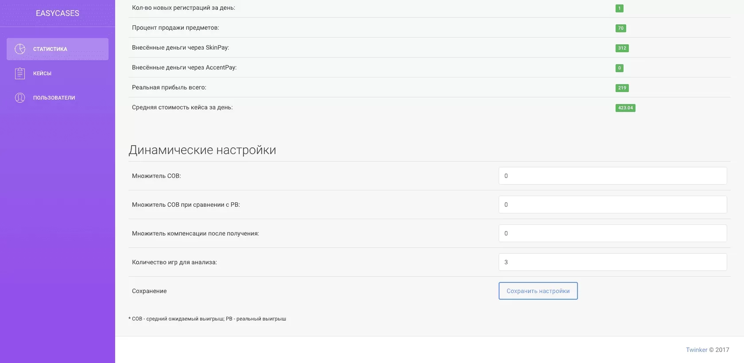
Task: Open the Пользователи sidebar section
Action: point(58,98)
